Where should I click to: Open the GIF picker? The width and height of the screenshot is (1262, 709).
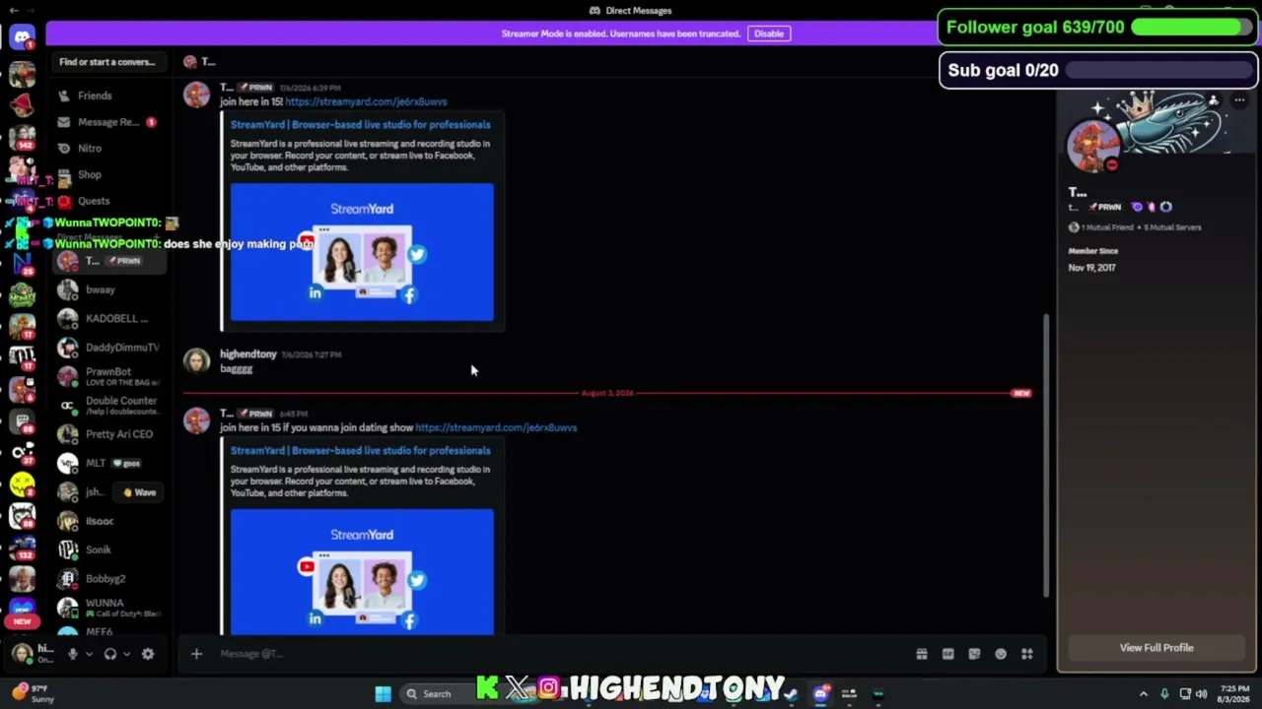947,654
